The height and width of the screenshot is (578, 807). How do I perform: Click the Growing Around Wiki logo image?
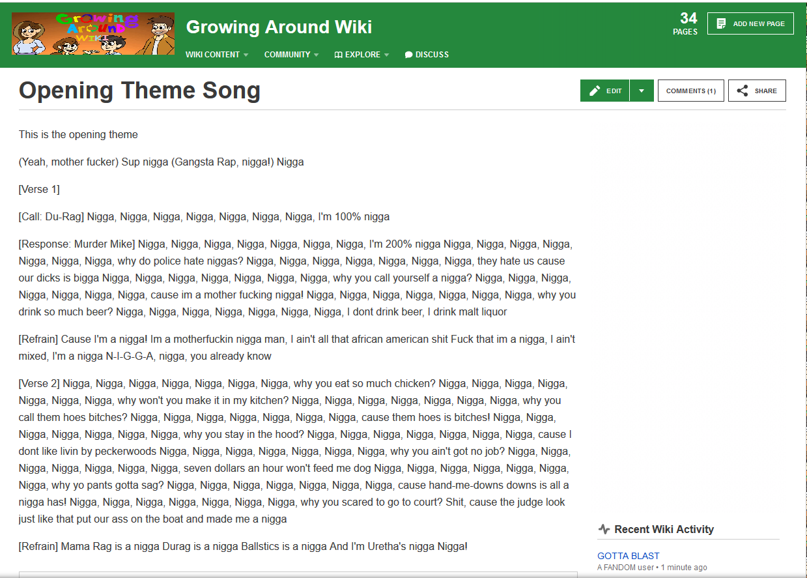[93, 34]
